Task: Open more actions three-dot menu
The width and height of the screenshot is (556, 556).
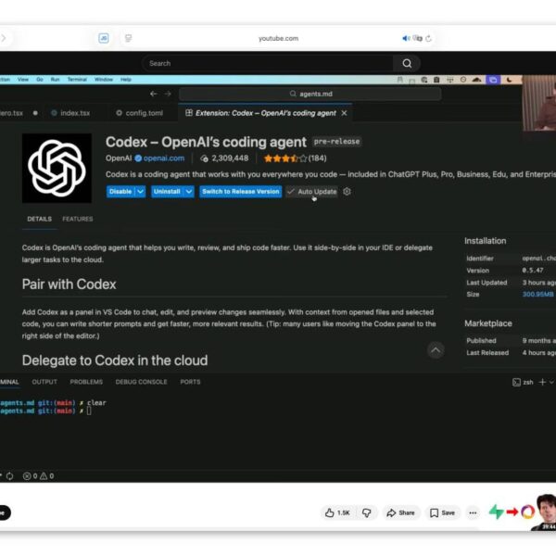Action: click(x=473, y=512)
